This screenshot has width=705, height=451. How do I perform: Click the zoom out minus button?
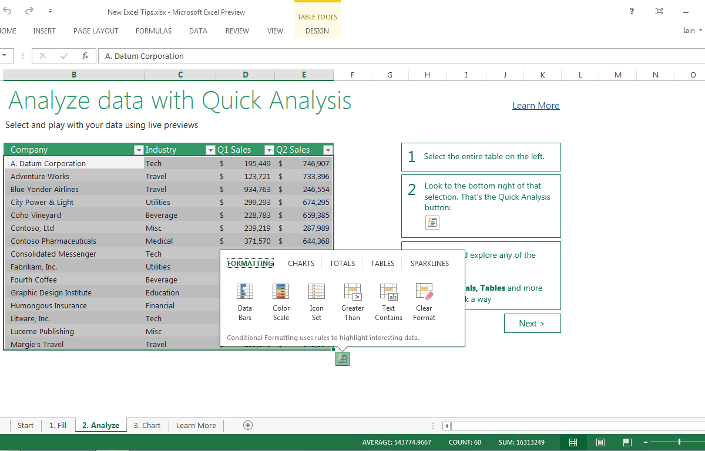point(646,442)
